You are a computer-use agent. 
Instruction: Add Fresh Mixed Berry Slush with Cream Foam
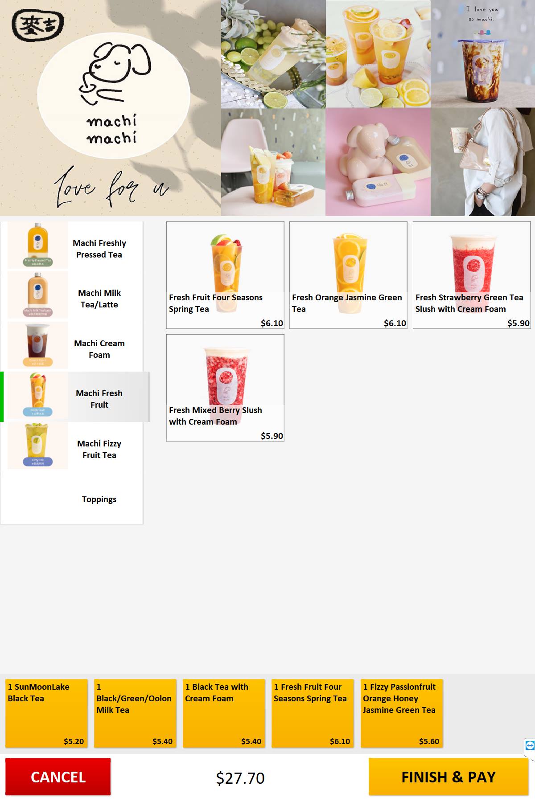(x=225, y=388)
